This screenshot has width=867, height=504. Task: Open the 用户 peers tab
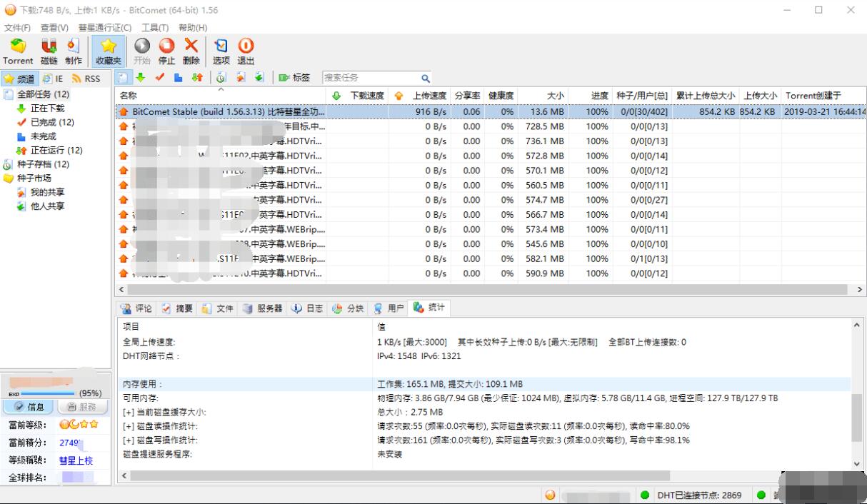point(389,308)
